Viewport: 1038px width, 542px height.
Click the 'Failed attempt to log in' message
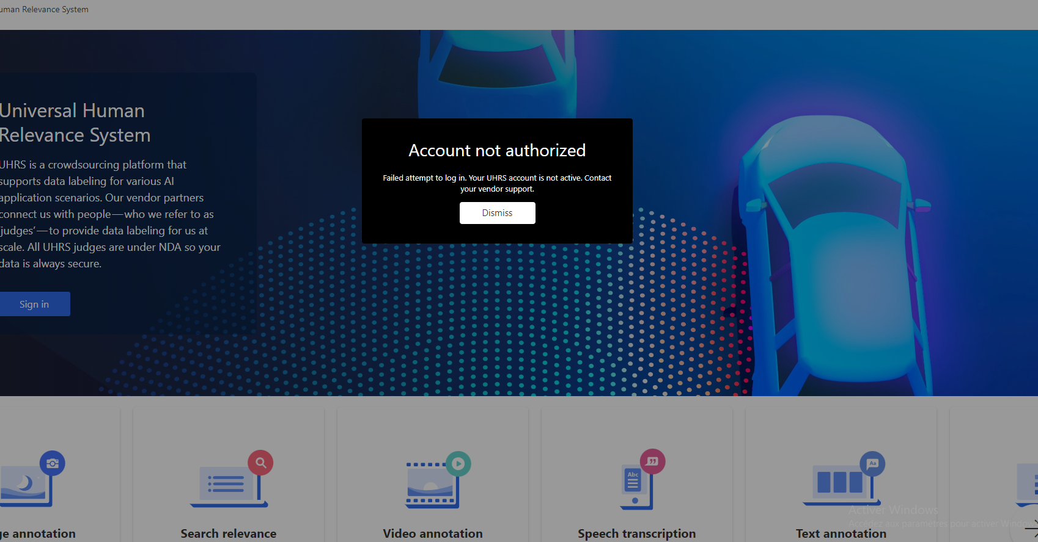coord(497,183)
